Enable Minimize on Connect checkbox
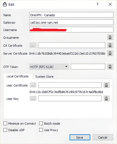This screenshot has width=117, height=144. click(5, 124)
